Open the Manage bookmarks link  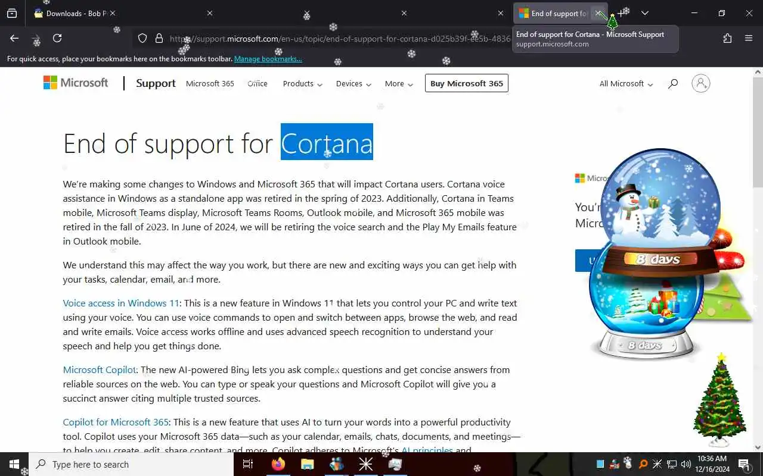pos(268,59)
